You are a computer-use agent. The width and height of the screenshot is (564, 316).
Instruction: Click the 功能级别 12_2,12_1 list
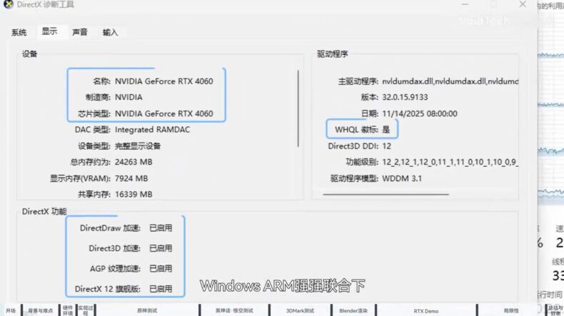click(x=450, y=162)
